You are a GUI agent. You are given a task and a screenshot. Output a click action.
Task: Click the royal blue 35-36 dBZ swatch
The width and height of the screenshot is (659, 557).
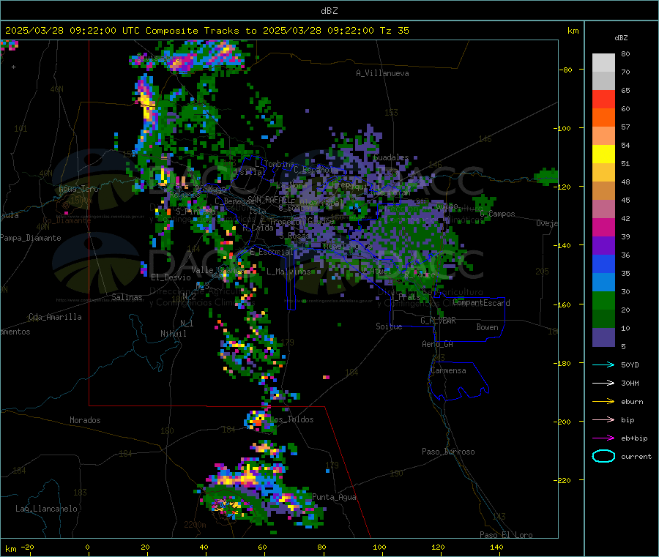point(603,263)
